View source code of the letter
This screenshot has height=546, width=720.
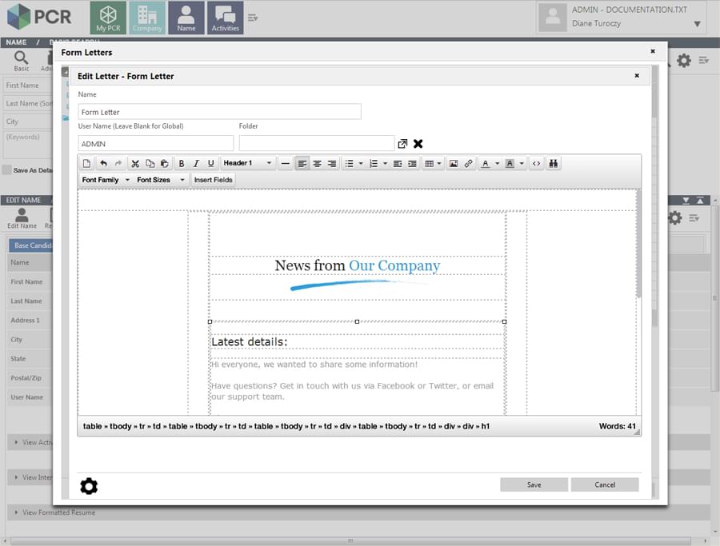coord(536,163)
